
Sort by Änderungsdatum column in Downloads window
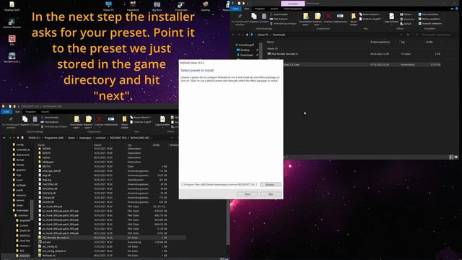[x=380, y=42]
